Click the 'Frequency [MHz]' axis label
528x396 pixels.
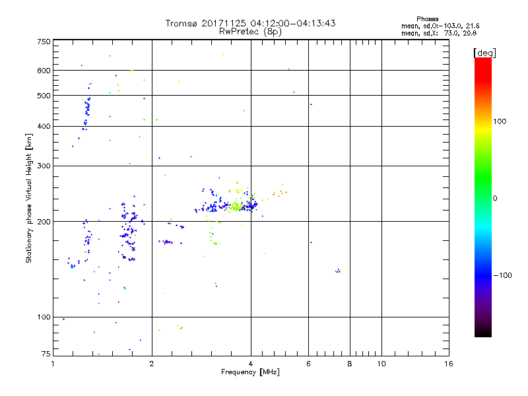pyautogui.click(x=250, y=372)
